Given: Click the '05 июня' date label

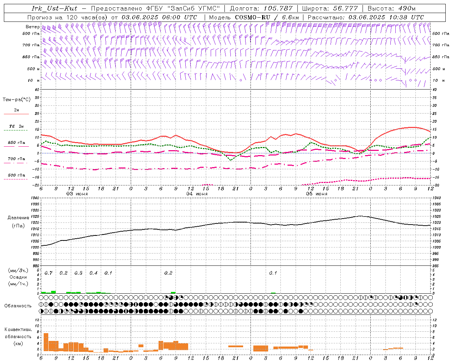Looking at the screenshot, I should point(317,194).
